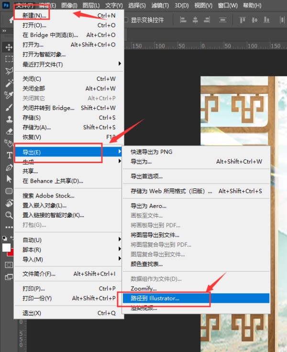Click 快速导出为 PNG
Screen dimensions: 287x352
click(152, 152)
